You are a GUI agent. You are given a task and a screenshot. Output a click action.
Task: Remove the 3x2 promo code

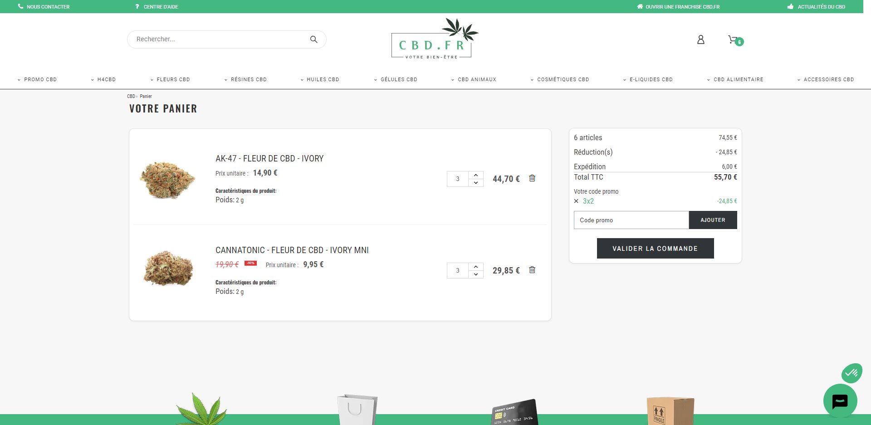(576, 201)
